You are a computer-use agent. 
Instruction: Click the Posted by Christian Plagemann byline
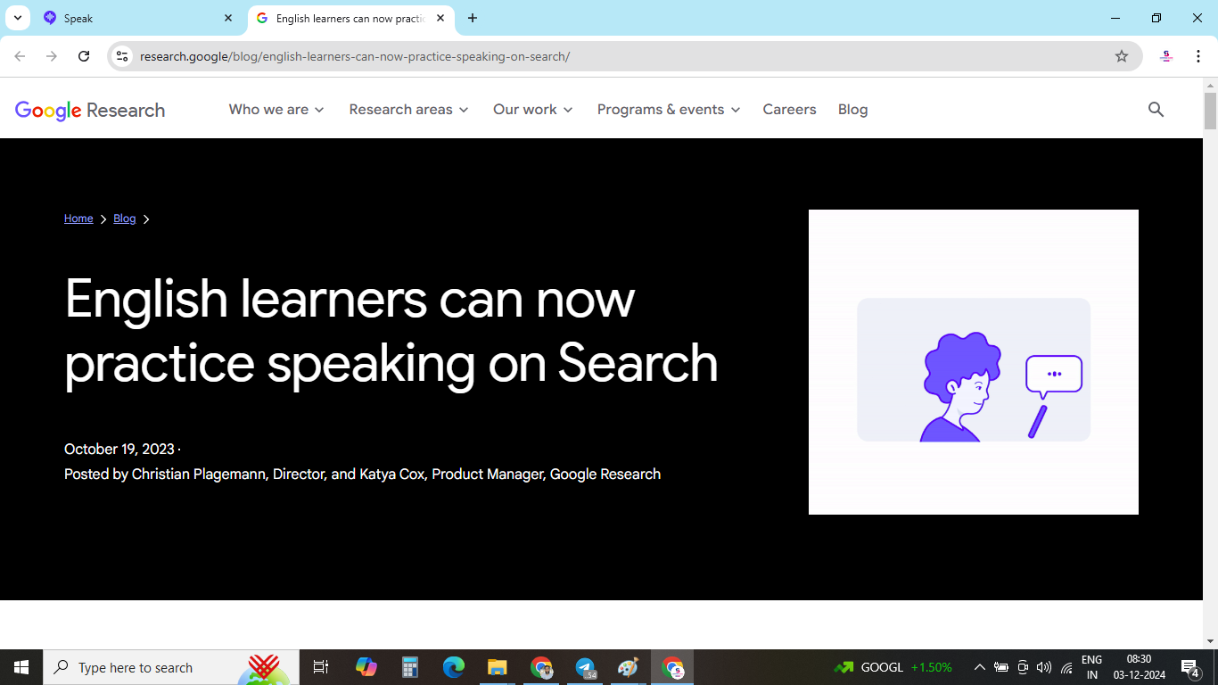(x=362, y=474)
